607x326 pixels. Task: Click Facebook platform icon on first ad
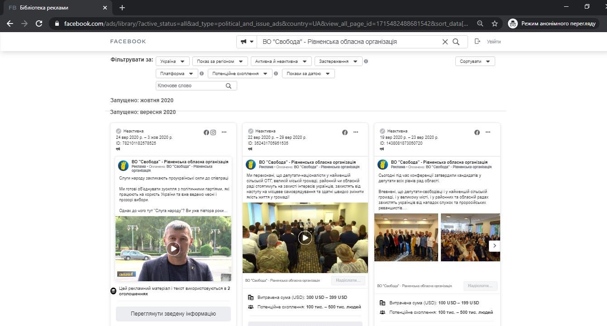tap(206, 132)
